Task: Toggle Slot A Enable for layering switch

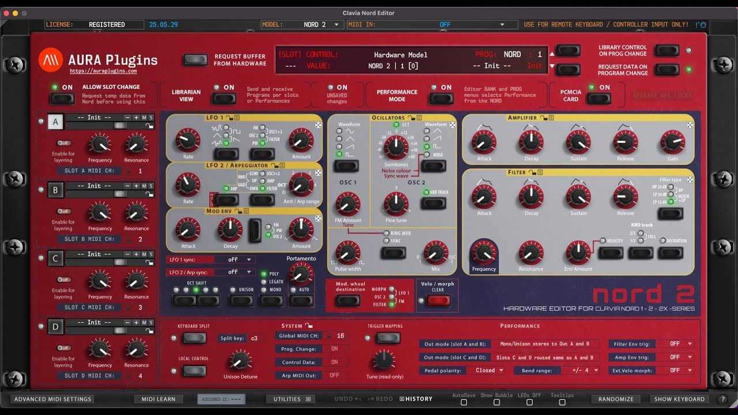Action: 63,143
